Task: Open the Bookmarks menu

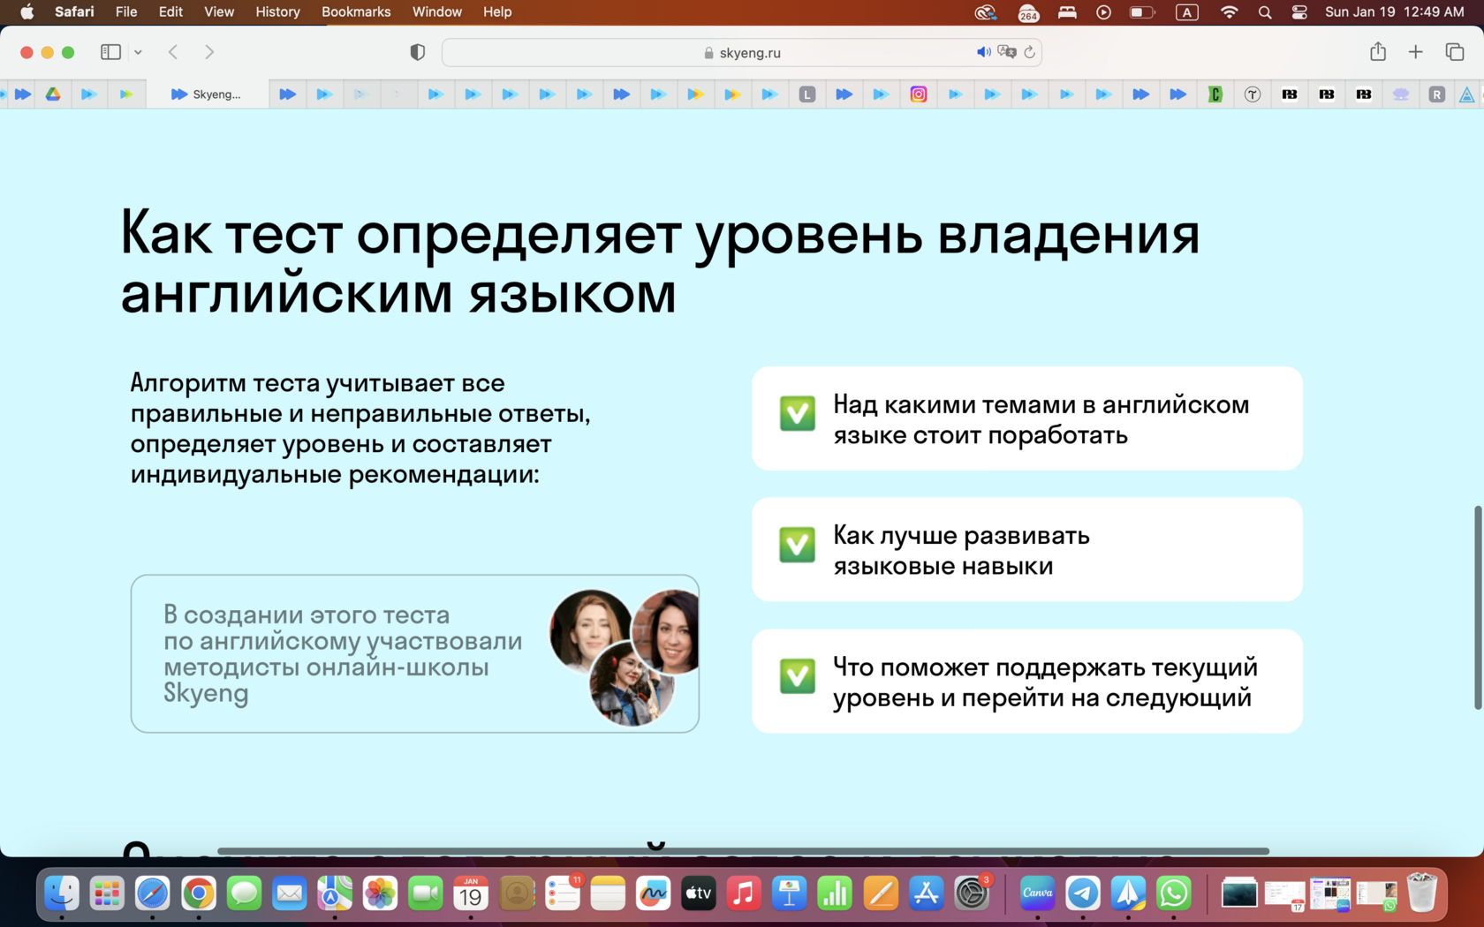Action: 355,11
